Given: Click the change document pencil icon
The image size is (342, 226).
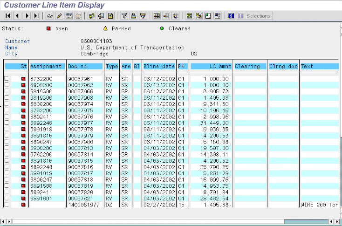Looking at the screenshot, I should click(x=59, y=16).
